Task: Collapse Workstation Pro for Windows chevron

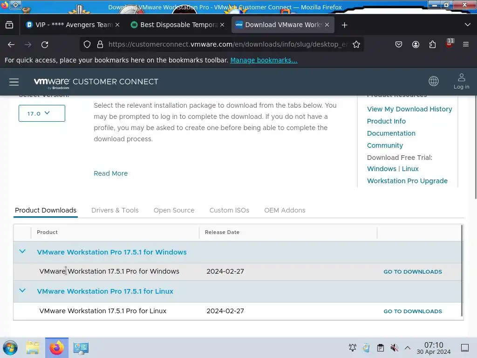Action: [x=22, y=251]
